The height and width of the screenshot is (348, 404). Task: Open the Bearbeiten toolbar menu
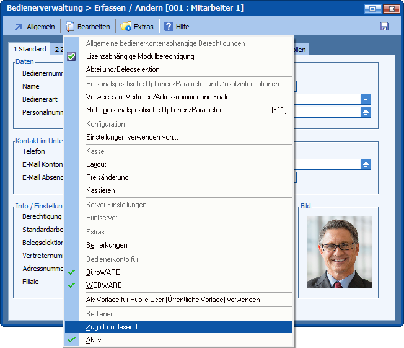coord(88,27)
